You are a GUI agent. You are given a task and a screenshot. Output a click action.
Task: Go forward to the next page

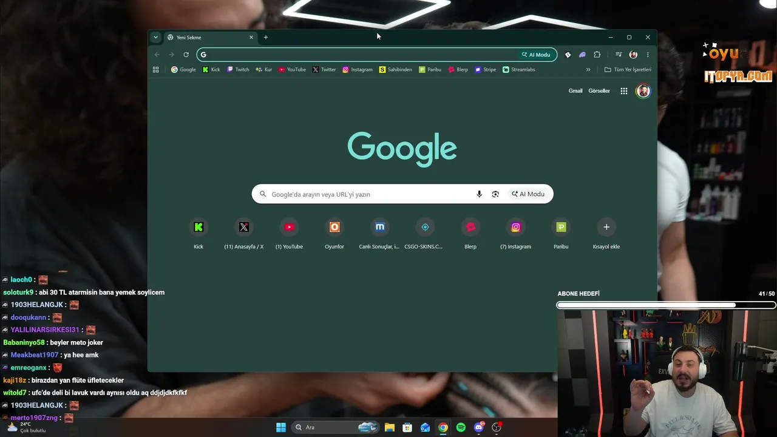click(172, 55)
